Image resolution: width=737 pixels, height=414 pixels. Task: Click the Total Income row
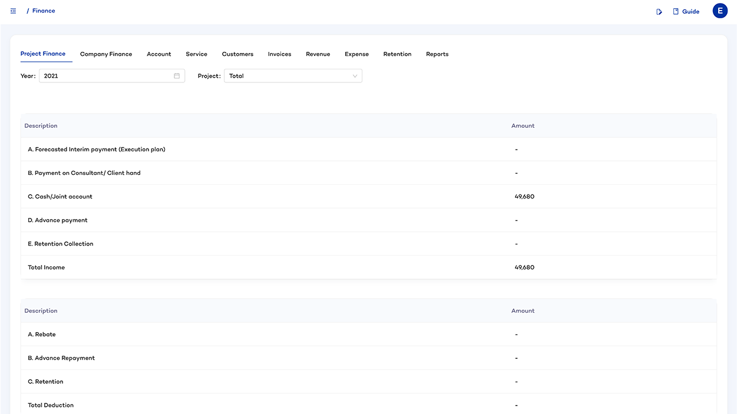[x=47, y=267]
